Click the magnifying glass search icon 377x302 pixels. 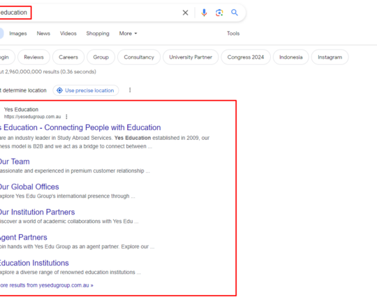(235, 13)
